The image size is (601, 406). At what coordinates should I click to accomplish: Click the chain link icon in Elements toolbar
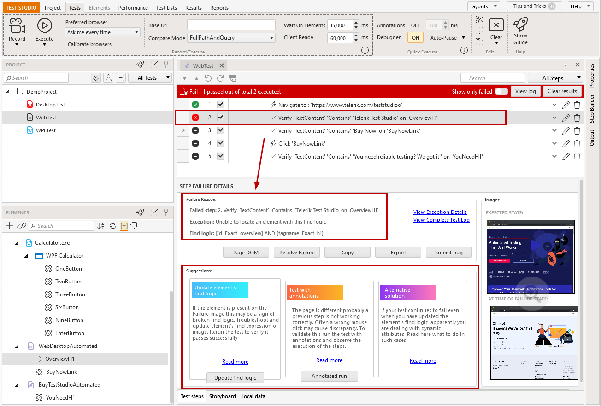(x=22, y=226)
